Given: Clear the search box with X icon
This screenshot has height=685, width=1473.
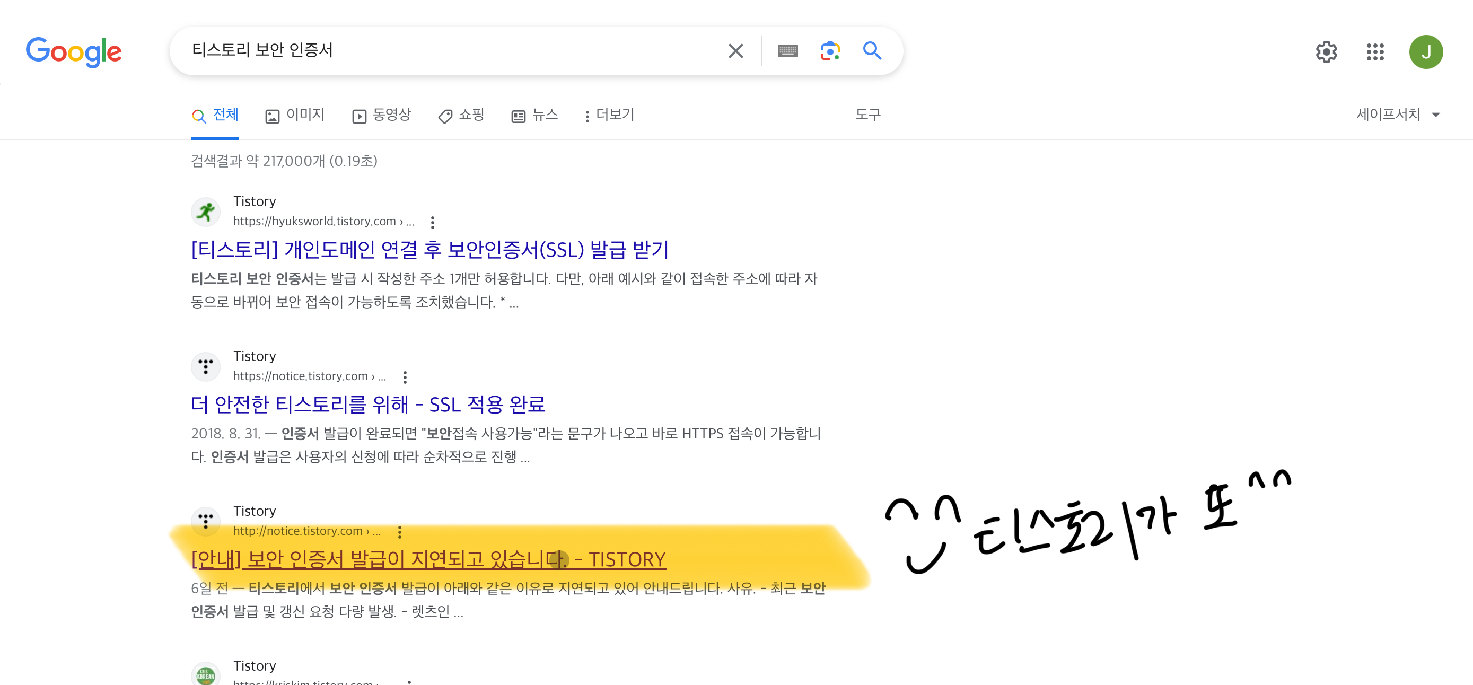Looking at the screenshot, I should [735, 51].
